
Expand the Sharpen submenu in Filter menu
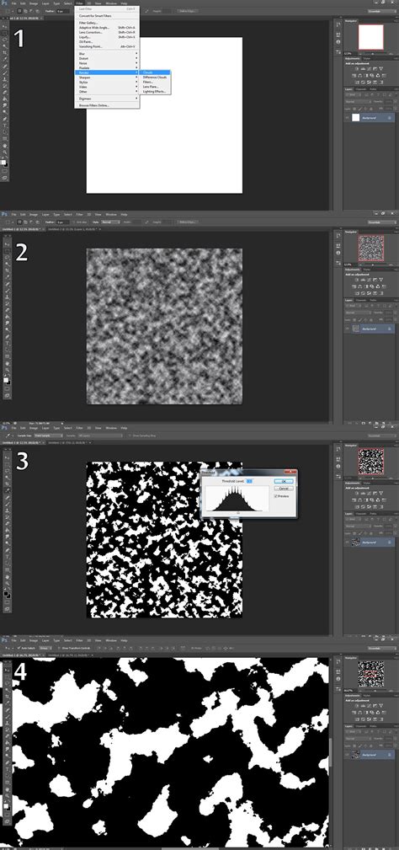pyautogui.click(x=107, y=78)
